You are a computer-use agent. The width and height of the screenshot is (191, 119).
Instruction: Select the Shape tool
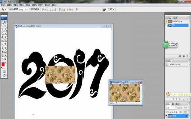point(5,52)
